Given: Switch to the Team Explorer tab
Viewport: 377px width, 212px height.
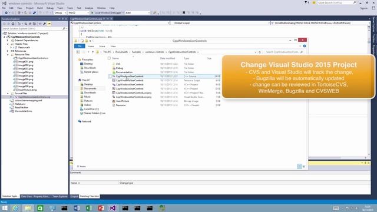Looking at the screenshot, I should coord(60,196).
